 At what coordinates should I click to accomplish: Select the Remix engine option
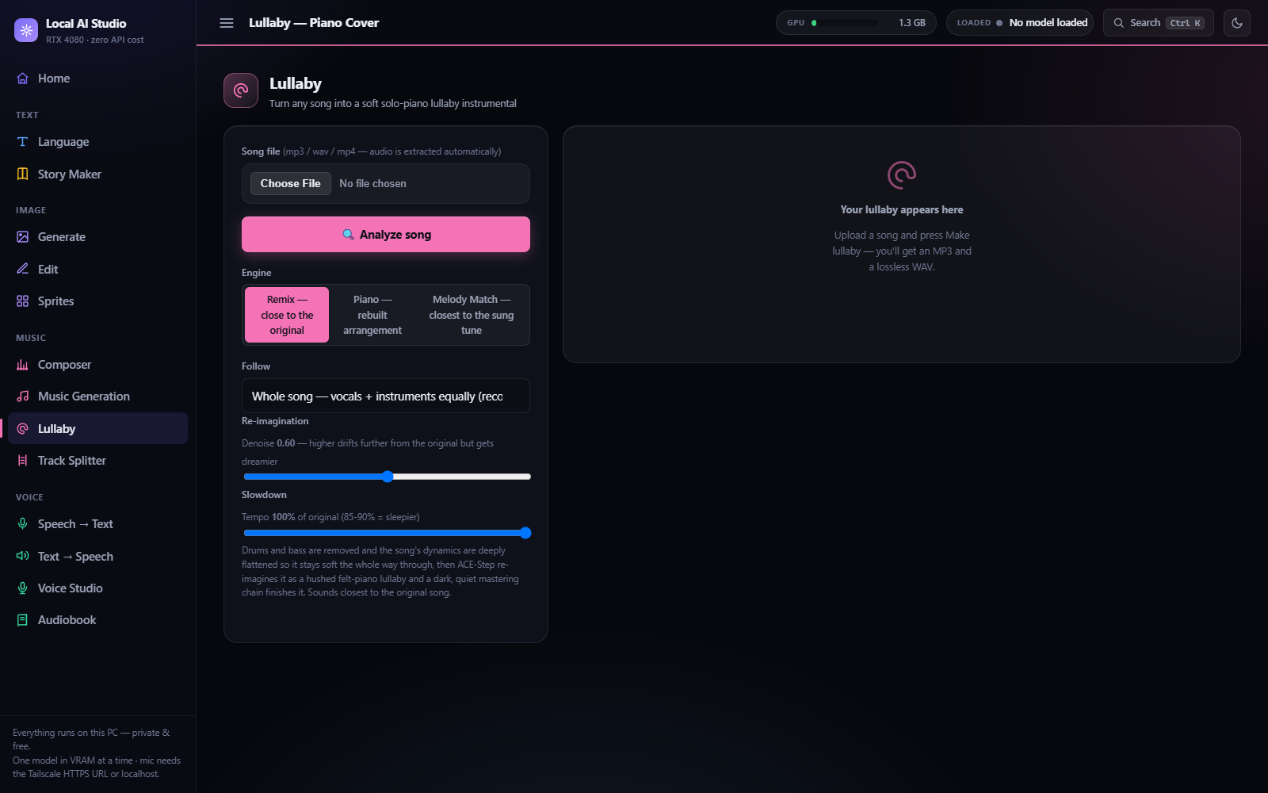tap(287, 315)
